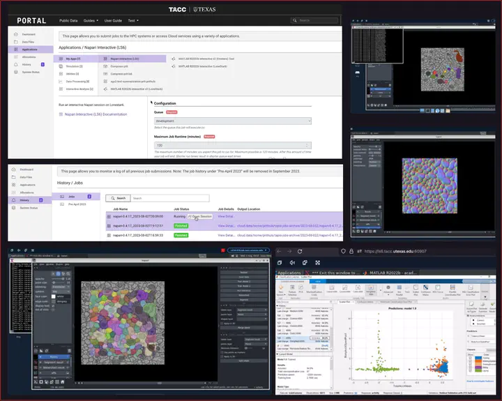Image resolution: width=502 pixels, height=401 pixels.
Task: Click the Open Session button
Action: click(x=199, y=217)
